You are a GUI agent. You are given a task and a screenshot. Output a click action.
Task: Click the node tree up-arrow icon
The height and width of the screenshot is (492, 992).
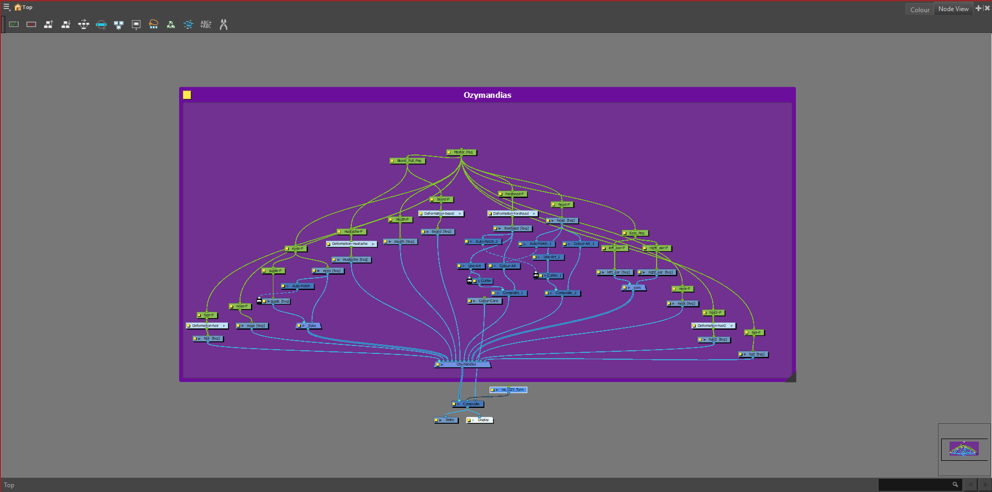48,24
